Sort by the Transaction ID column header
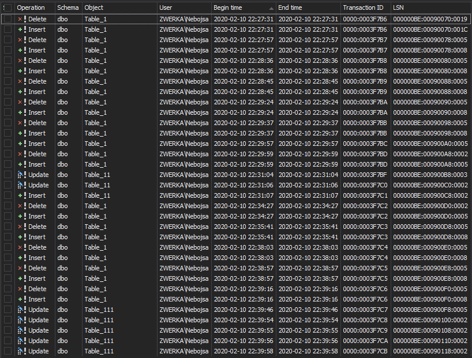472x358 pixels. [365, 8]
